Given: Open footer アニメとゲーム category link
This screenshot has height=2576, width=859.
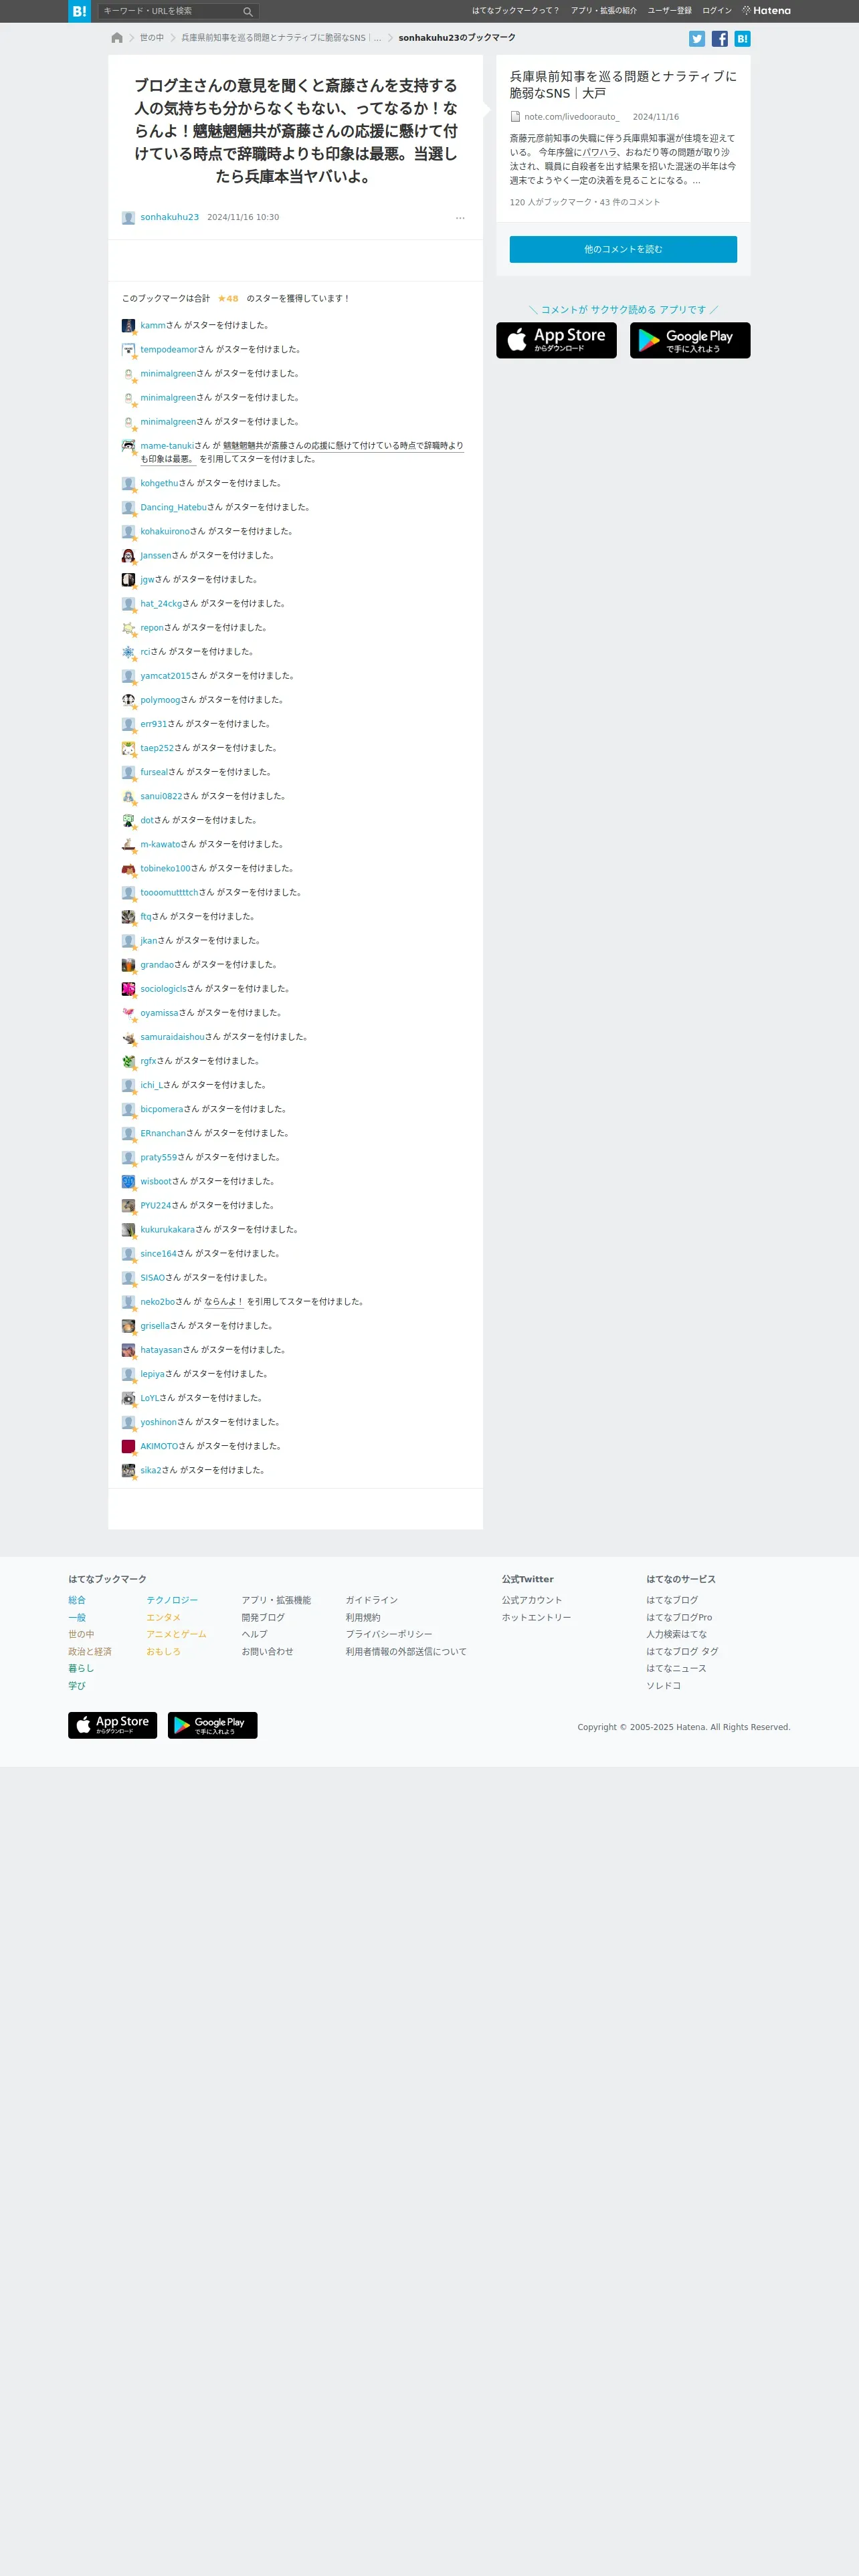Looking at the screenshot, I should (x=176, y=1634).
